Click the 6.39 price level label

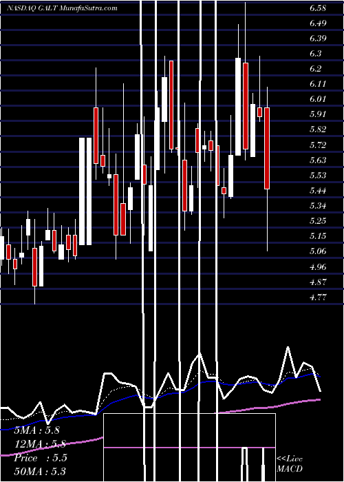coord(318,39)
